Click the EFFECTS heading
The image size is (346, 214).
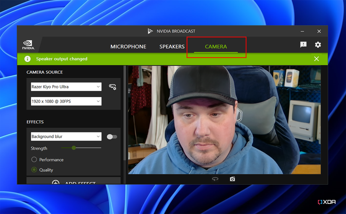click(x=35, y=122)
